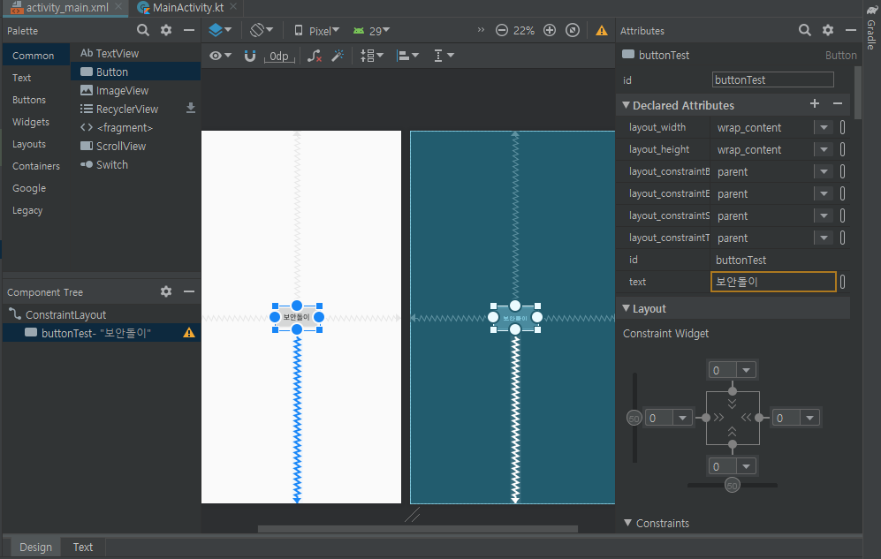Change orientation for preview
This screenshot has width=881, height=559.
[x=262, y=30]
